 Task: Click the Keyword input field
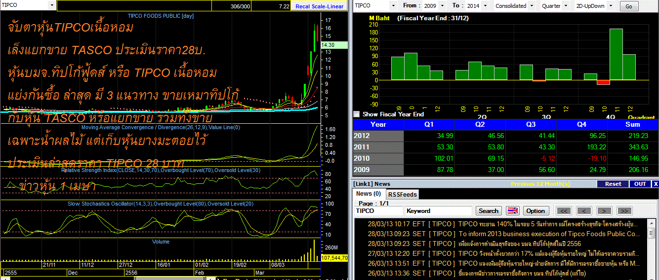click(x=439, y=210)
